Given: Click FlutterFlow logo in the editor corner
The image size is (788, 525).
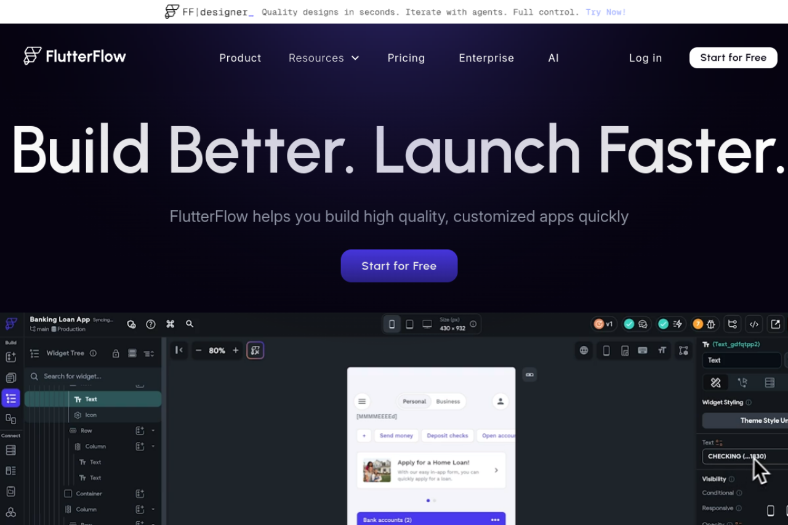Looking at the screenshot, I should (x=11, y=324).
